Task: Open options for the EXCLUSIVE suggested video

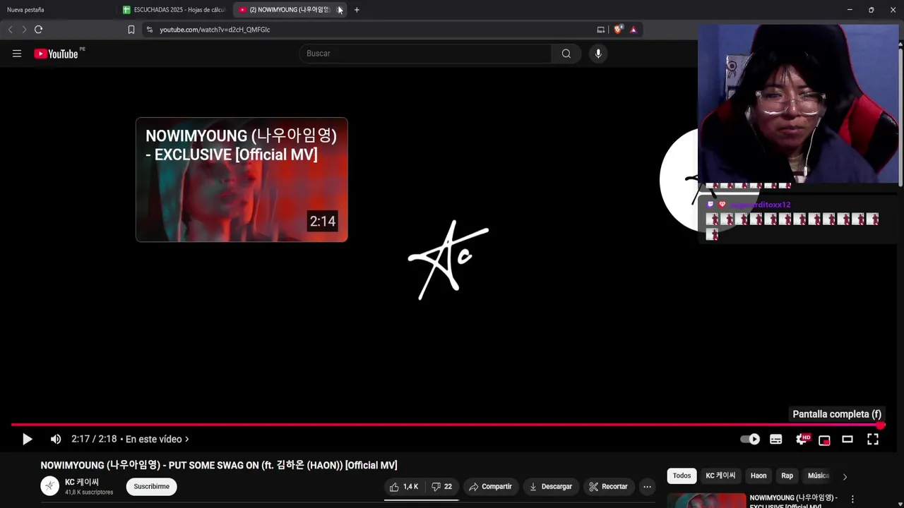Action: click(x=852, y=500)
